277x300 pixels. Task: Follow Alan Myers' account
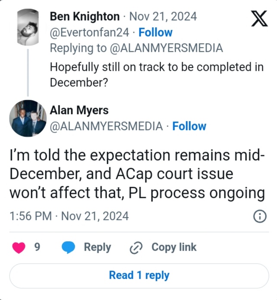pyautogui.click(x=189, y=126)
